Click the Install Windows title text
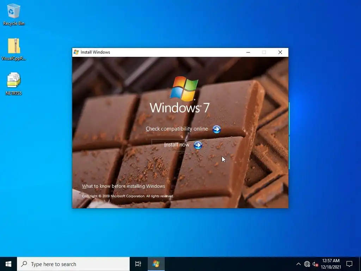 95,52
